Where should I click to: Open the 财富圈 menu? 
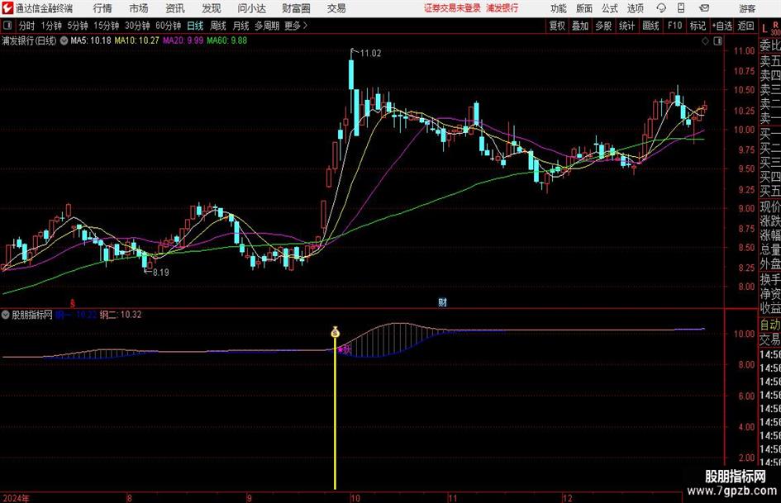pyautogui.click(x=296, y=8)
